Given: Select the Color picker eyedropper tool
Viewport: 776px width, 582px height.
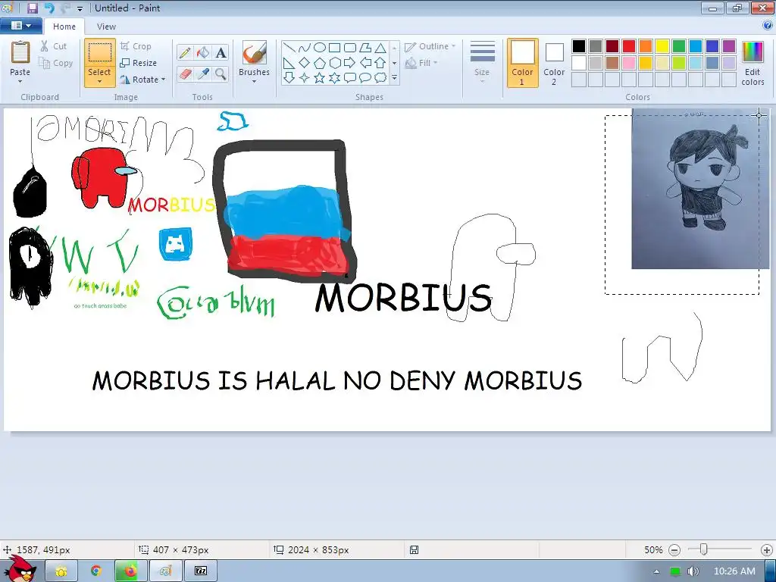Looking at the screenshot, I should (x=203, y=74).
